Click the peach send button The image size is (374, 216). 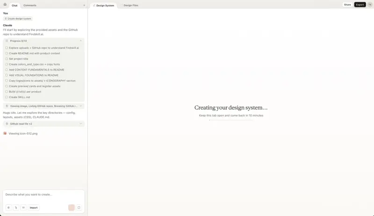tap(72, 208)
